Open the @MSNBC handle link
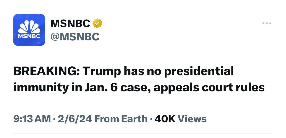286x138 pixels. 75,37
